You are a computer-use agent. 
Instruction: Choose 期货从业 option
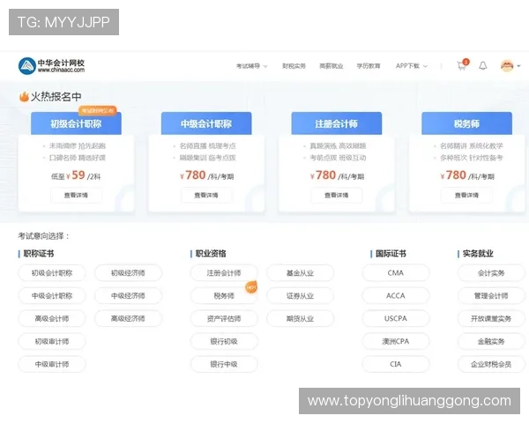[301, 318]
